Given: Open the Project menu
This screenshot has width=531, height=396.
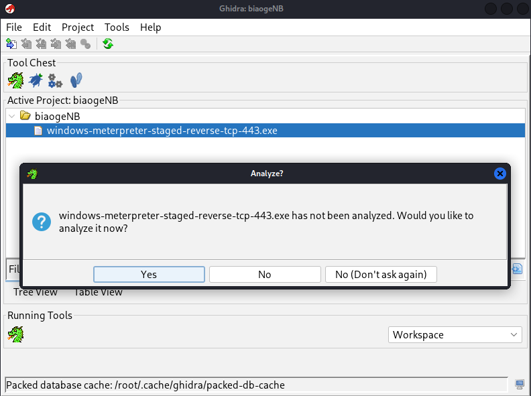Looking at the screenshot, I should [x=78, y=27].
